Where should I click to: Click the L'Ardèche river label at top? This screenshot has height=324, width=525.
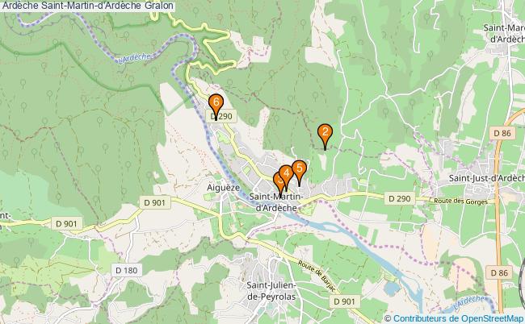coord(135,58)
